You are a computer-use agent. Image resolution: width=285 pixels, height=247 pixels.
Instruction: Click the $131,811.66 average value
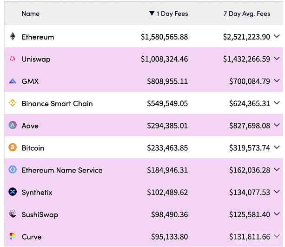(x=250, y=237)
